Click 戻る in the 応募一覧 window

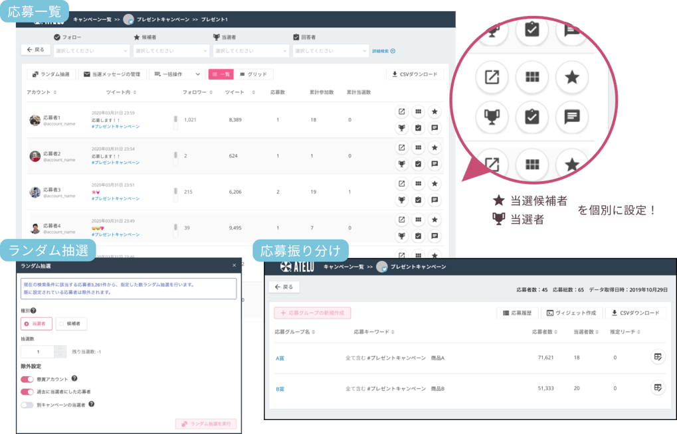click(35, 50)
